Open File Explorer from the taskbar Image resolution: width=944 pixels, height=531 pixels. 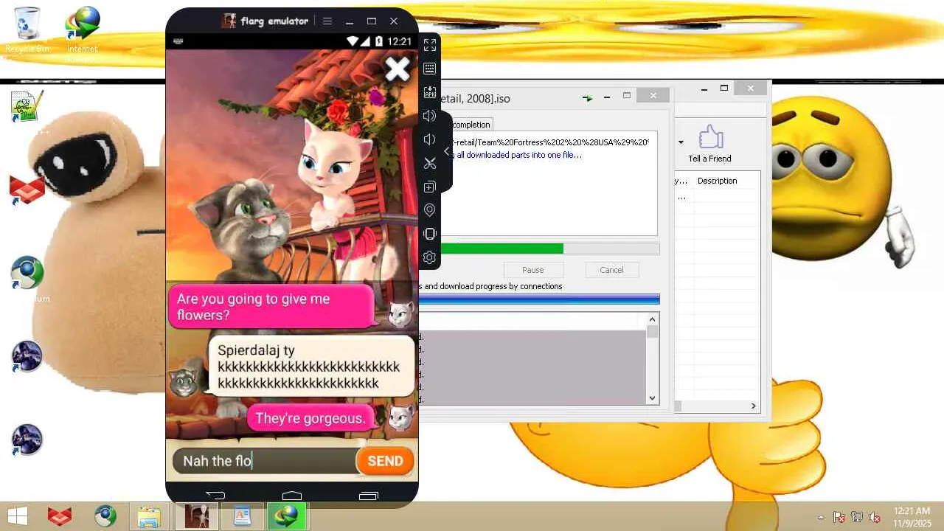pos(150,516)
